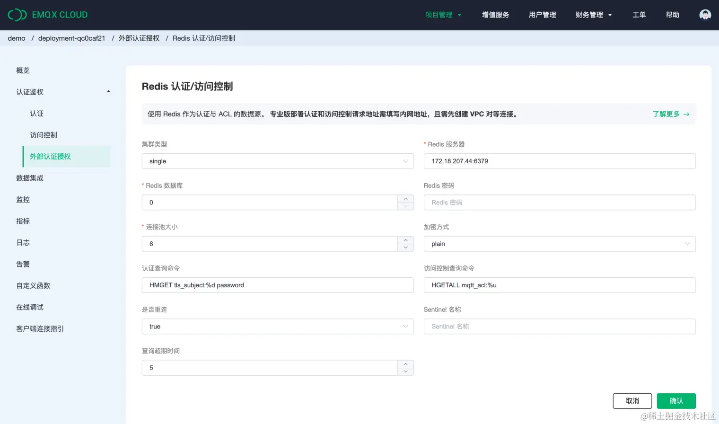Click the 确认 button
The width and height of the screenshot is (719, 424).
(x=676, y=401)
